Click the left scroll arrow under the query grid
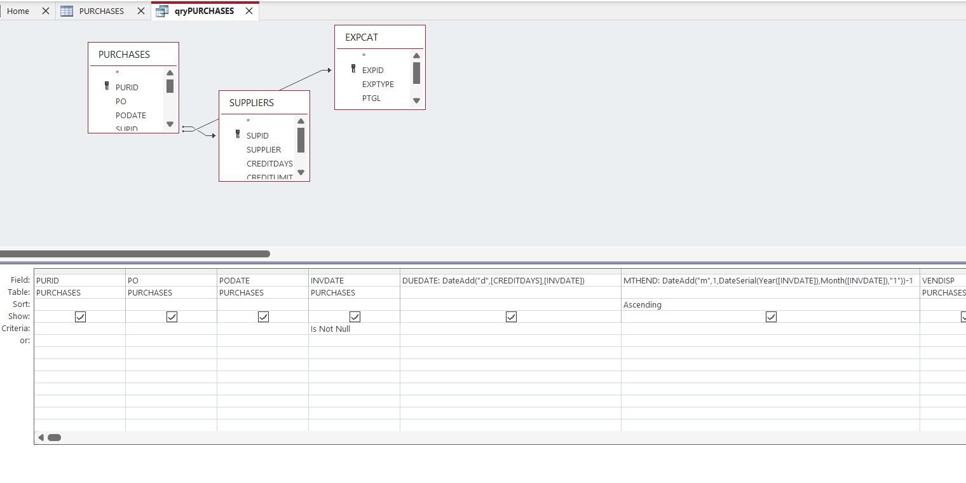Image resolution: width=966 pixels, height=483 pixels. coord(41,437)
